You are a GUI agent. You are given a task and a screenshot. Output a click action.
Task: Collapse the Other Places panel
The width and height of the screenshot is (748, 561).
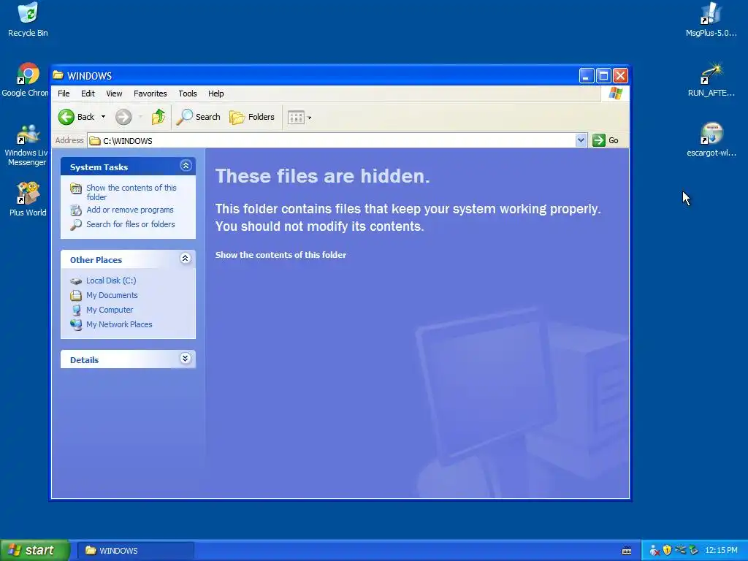pos(186,259)
